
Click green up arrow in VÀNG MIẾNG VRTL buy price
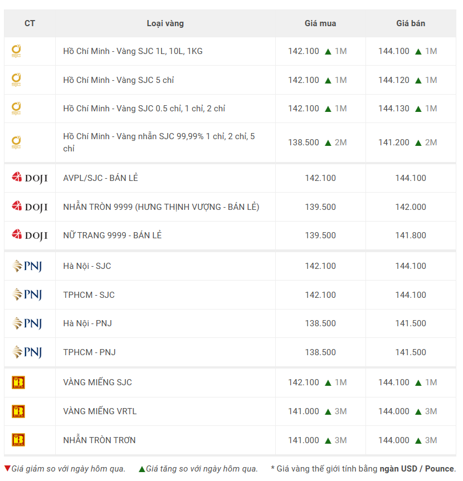point(328,411)
